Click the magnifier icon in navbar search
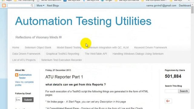This screenshot has width=194, height=109. 32,5
